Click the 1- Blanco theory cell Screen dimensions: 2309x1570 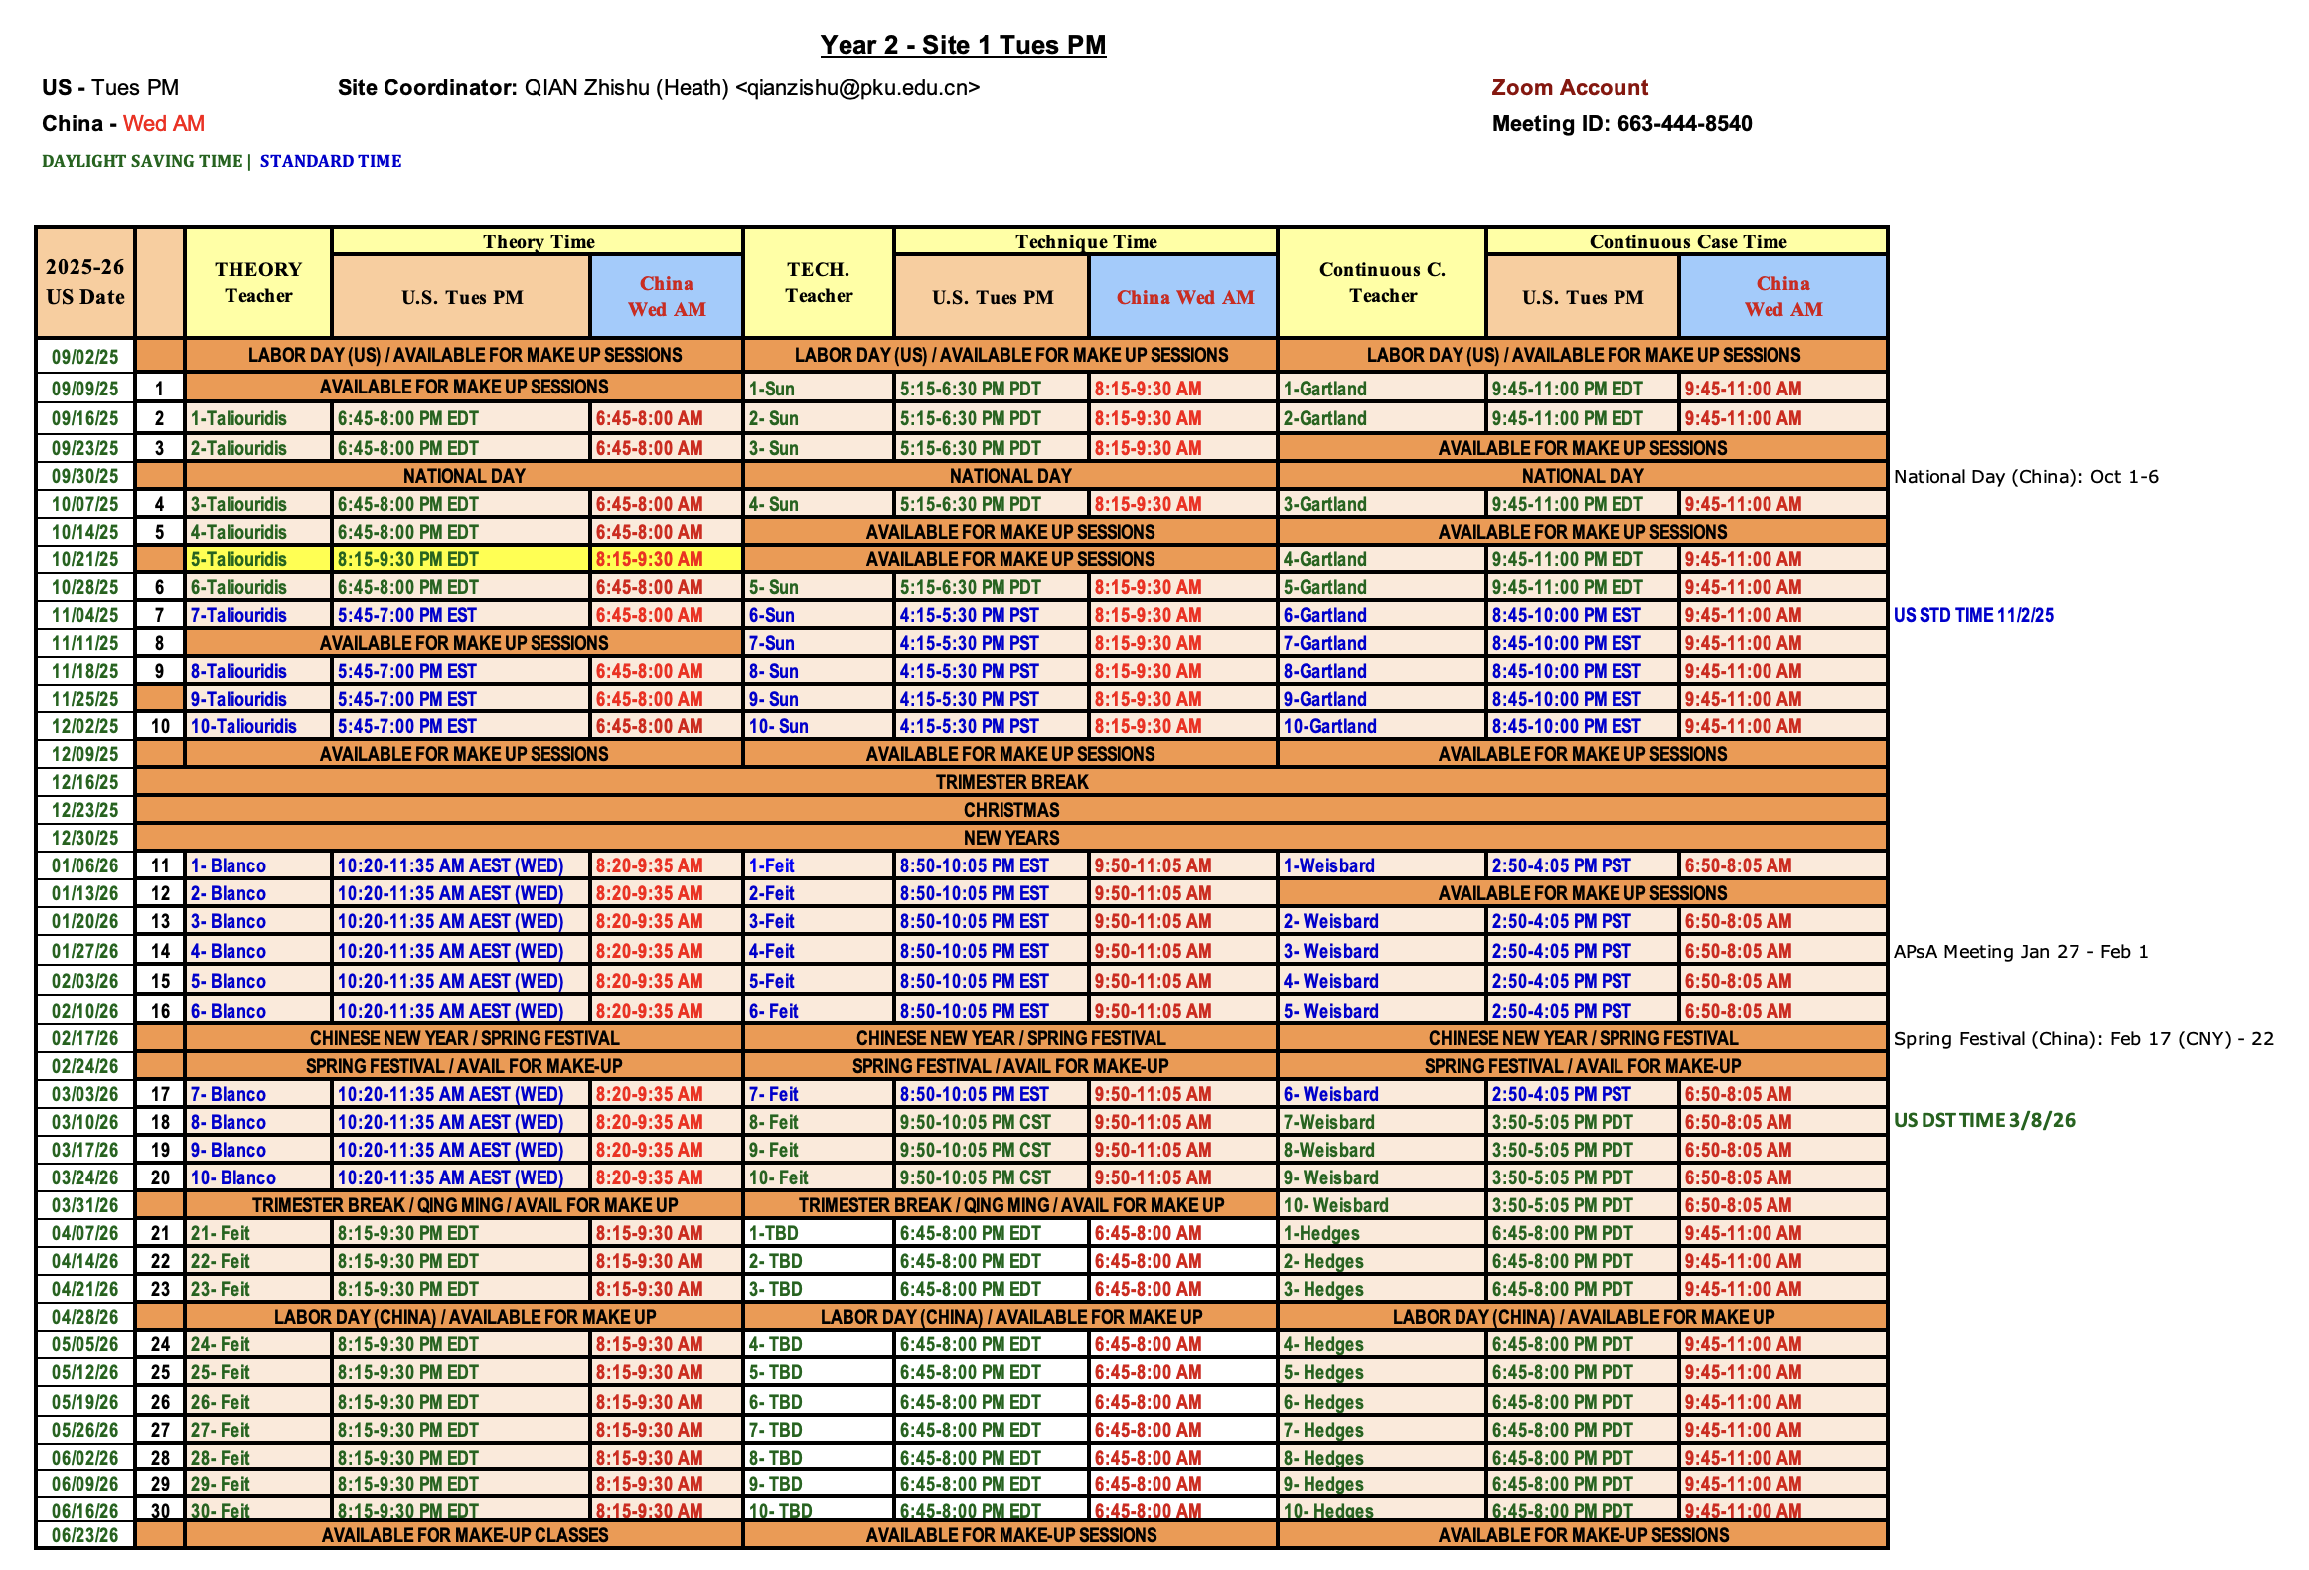(x=229, y=865)
